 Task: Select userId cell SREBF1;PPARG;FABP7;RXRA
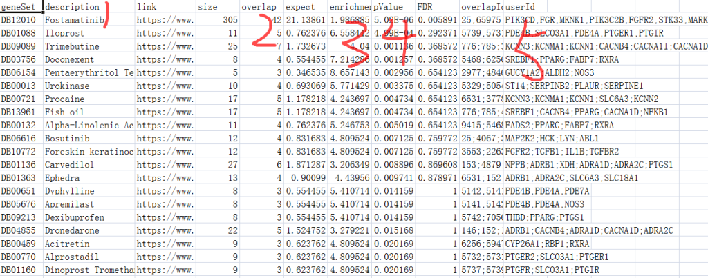[x=562, y=59]
